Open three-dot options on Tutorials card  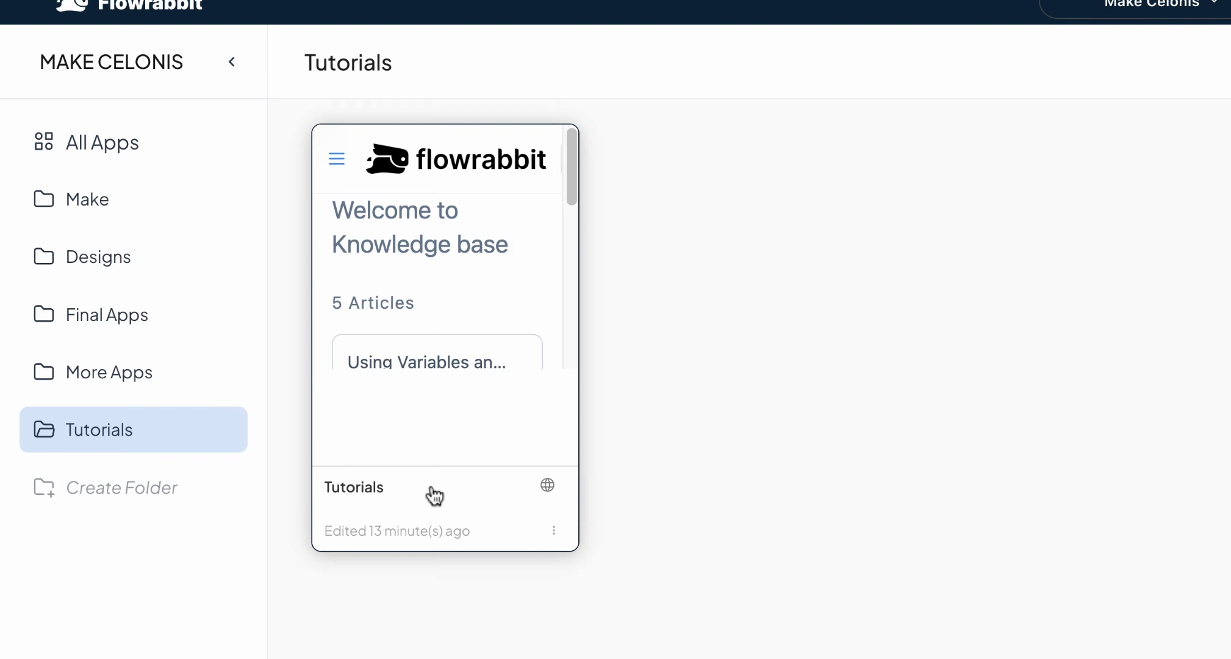coord(554,530)
